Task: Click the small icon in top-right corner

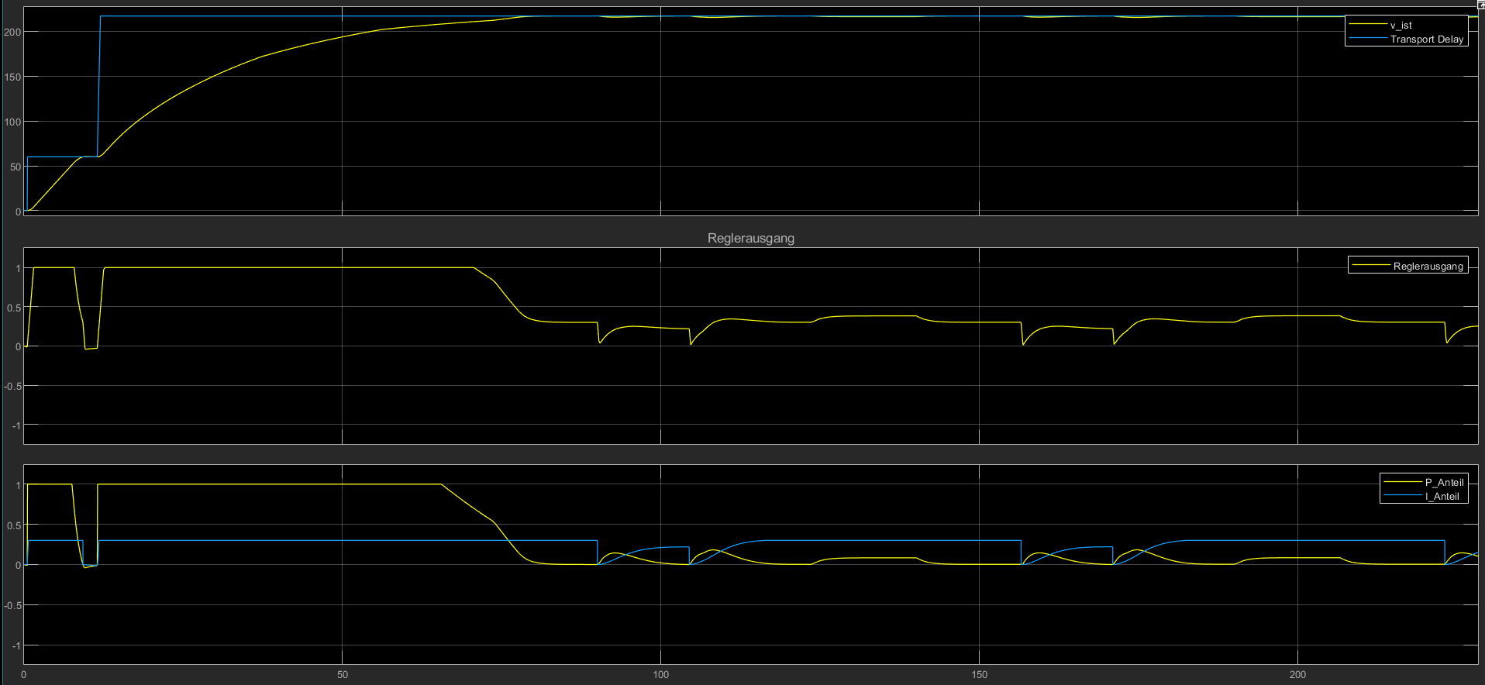Action: [1480, 4]
